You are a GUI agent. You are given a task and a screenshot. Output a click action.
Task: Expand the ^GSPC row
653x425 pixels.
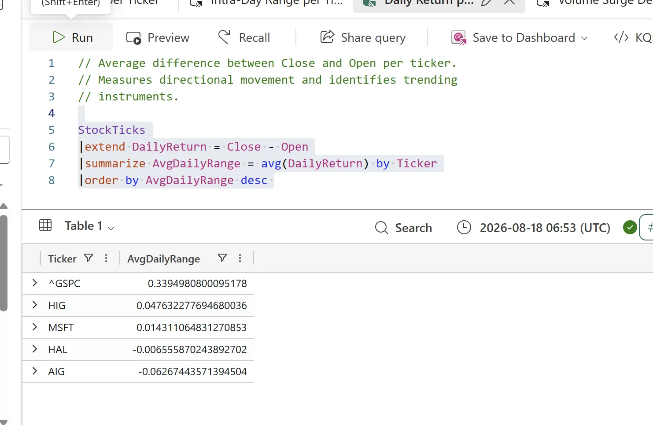pos(35,283)
